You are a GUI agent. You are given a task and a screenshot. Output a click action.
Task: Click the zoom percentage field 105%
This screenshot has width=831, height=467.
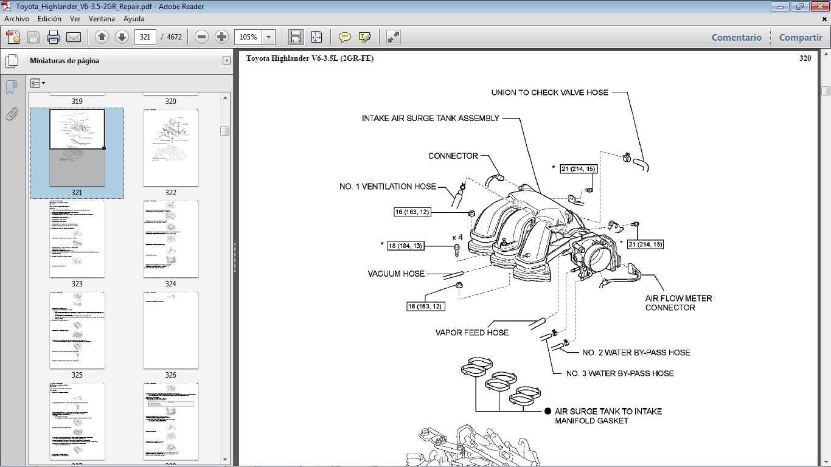pyautogui.click(x=249, y=37)
